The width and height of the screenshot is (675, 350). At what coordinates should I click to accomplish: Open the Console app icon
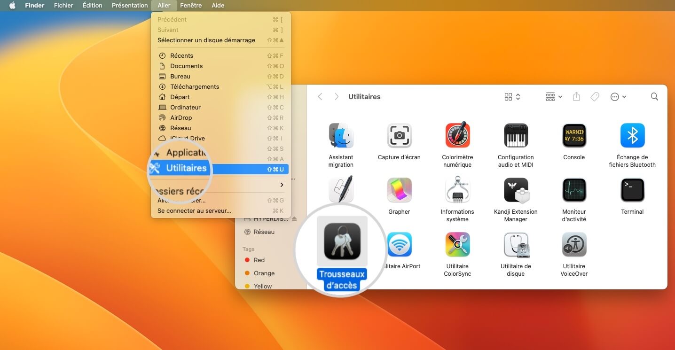(574, 136)
